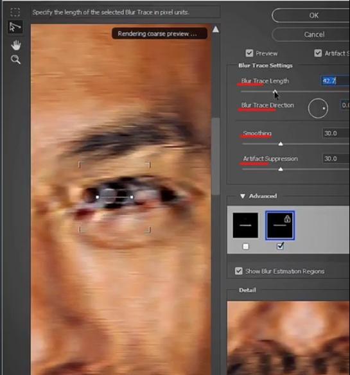Click the Detail heading
The height and width of the screenshot is (375, 350).
click(247, 290)
